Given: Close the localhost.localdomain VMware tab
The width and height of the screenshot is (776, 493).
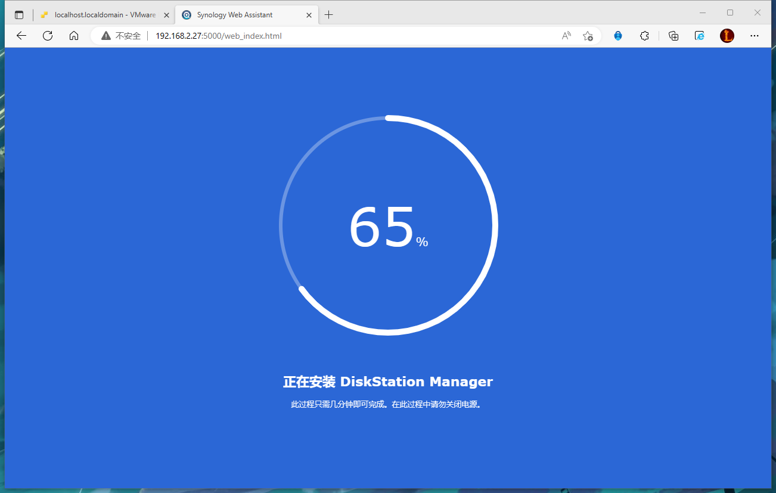Looking at the screenshot, I should coord(166,15).
